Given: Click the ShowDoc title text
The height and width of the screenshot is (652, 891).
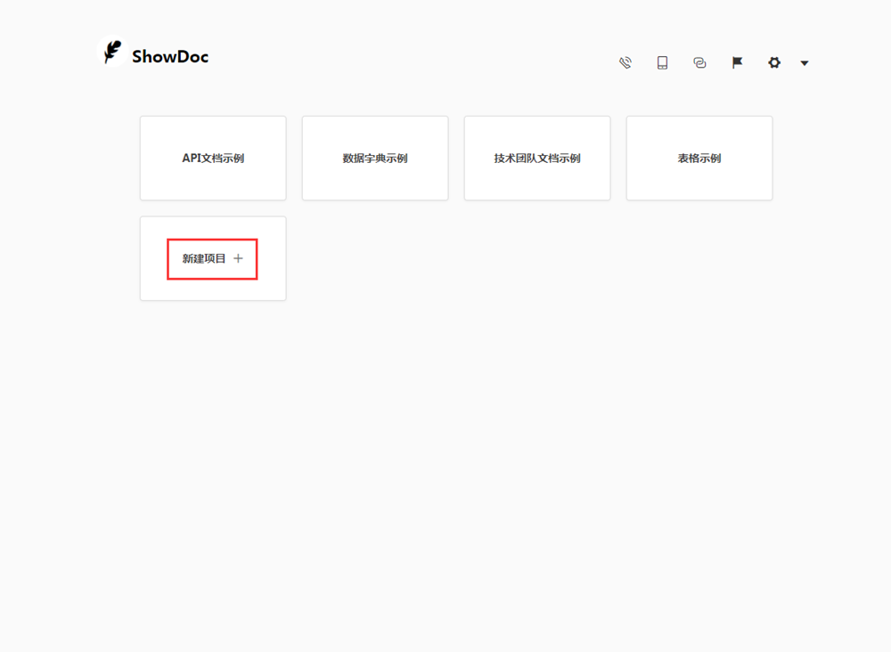Looking at the screenshot, I should coord(170,57).
